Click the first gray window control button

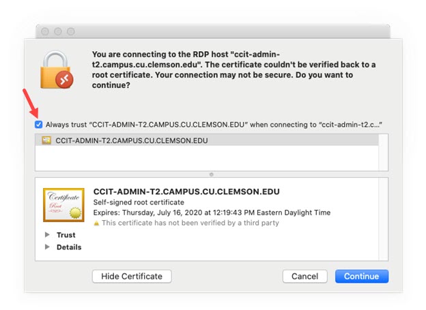(x=45, y=32)
